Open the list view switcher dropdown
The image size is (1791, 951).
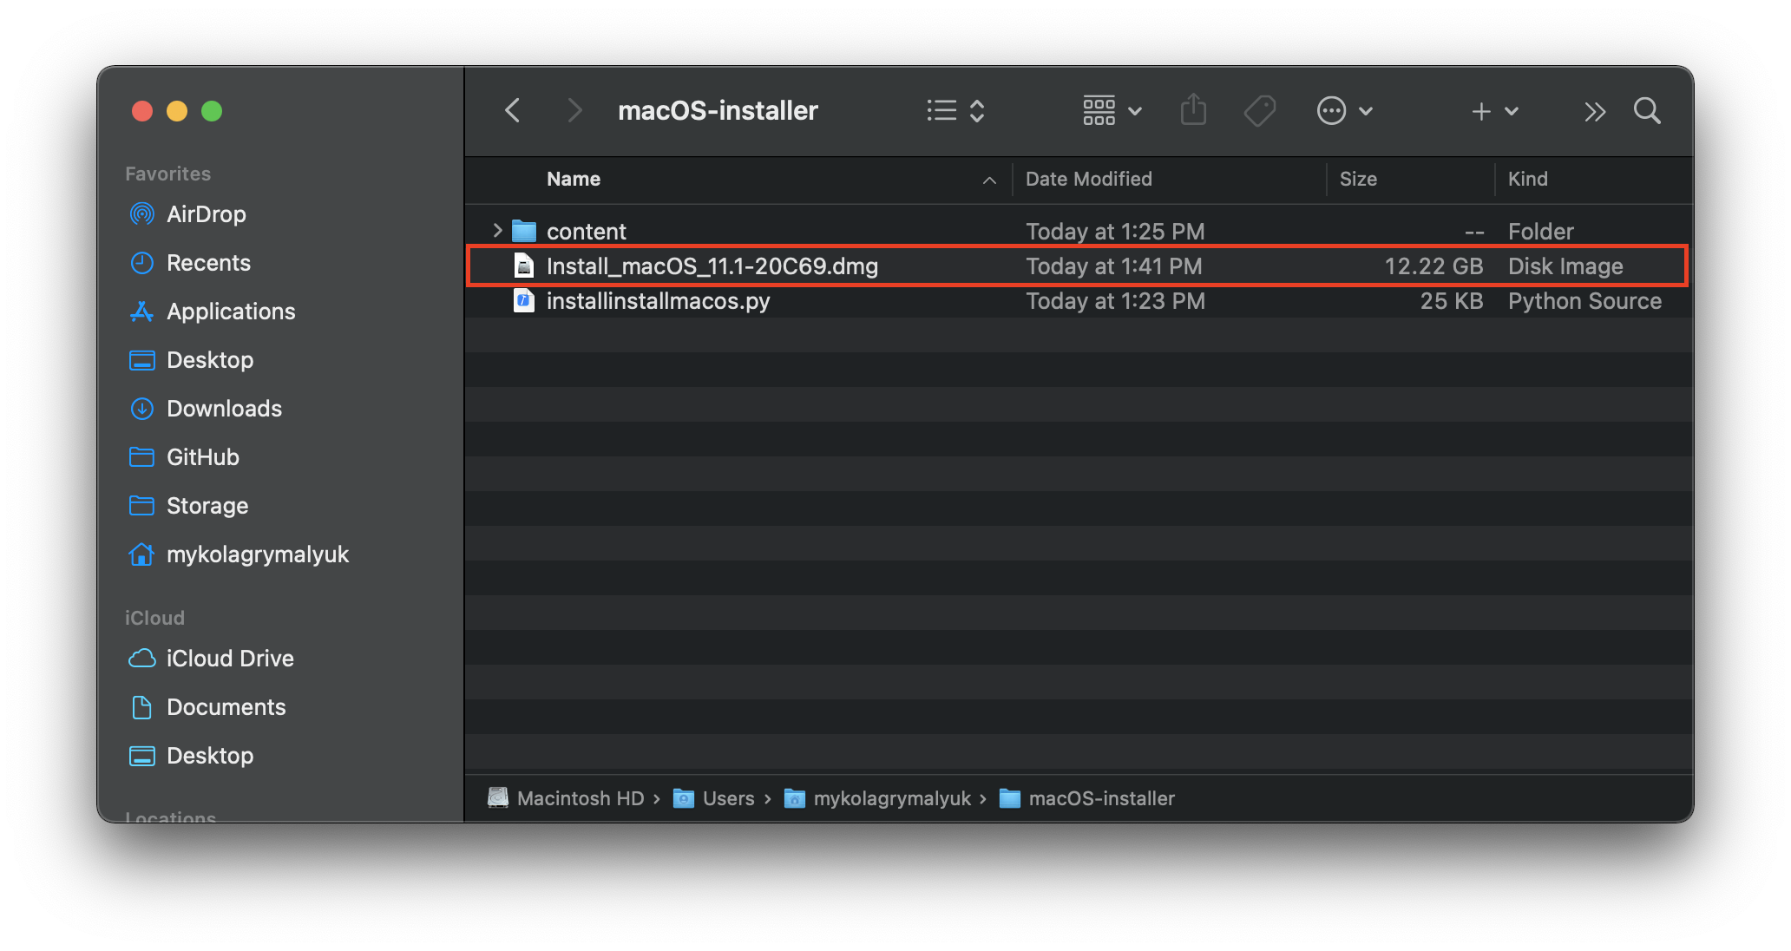(x=955, y=110)
